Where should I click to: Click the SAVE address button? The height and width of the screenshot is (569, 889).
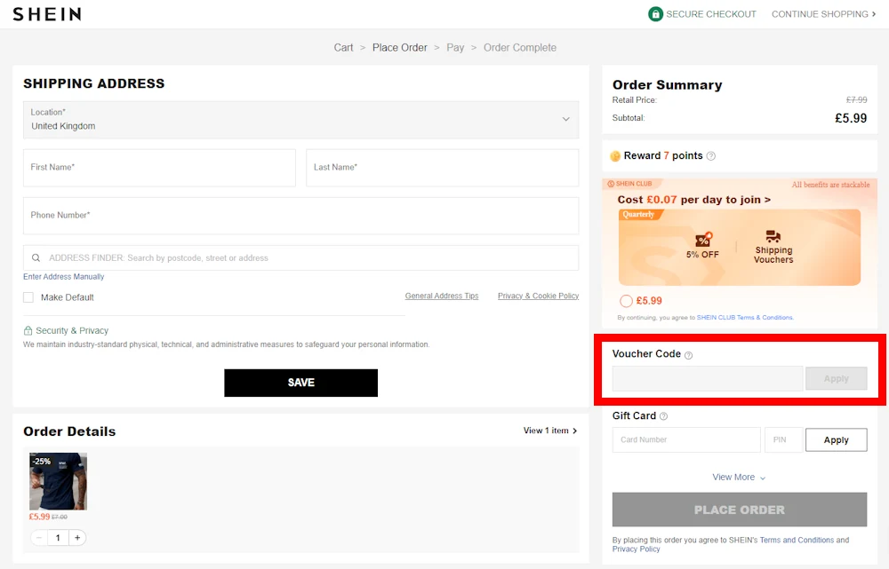pyautogui.click(x=301, y=383)
